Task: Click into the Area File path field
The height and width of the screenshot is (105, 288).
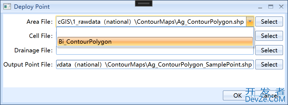Action: point(151,22)
